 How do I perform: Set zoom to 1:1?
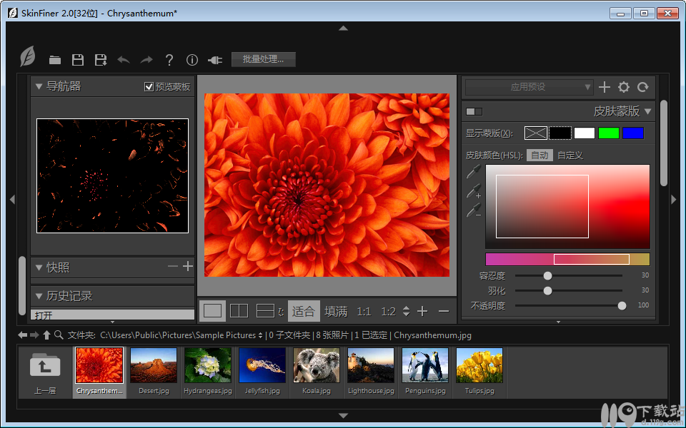click(364, 312)
